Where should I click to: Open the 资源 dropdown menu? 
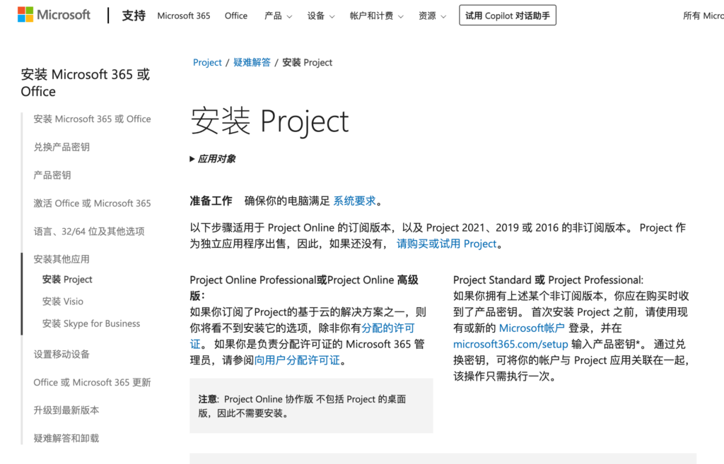[x=431, y=16]
